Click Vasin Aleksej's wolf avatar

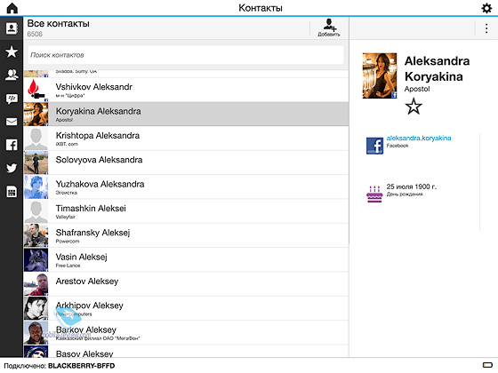[x=36, y=259]
